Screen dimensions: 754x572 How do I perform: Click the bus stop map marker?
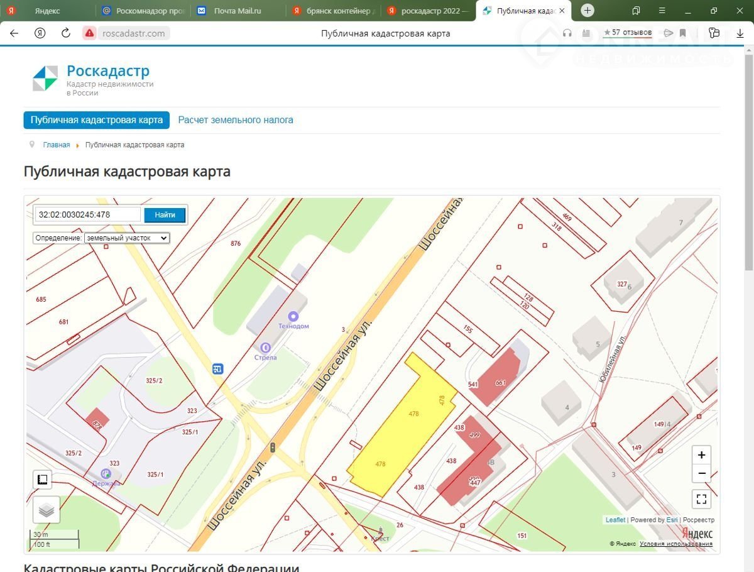click(218, 369)
